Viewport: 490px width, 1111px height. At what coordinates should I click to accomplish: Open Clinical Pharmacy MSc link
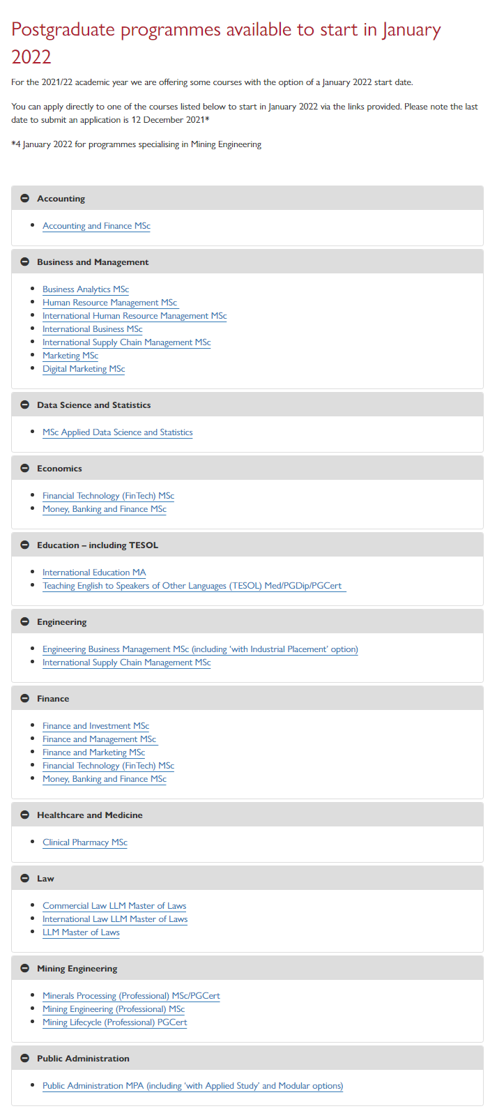tap(85, 842)
